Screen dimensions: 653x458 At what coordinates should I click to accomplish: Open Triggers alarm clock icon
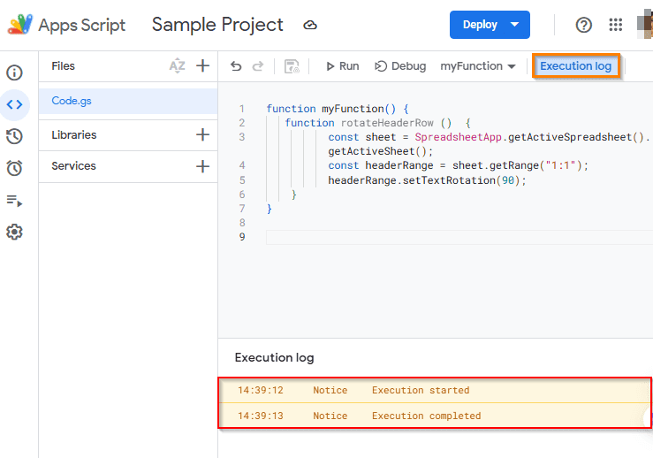tap(14, 168)
